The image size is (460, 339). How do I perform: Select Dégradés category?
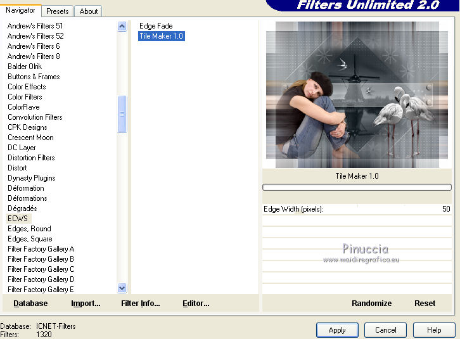pyautogui.click(x=23, y=208)
